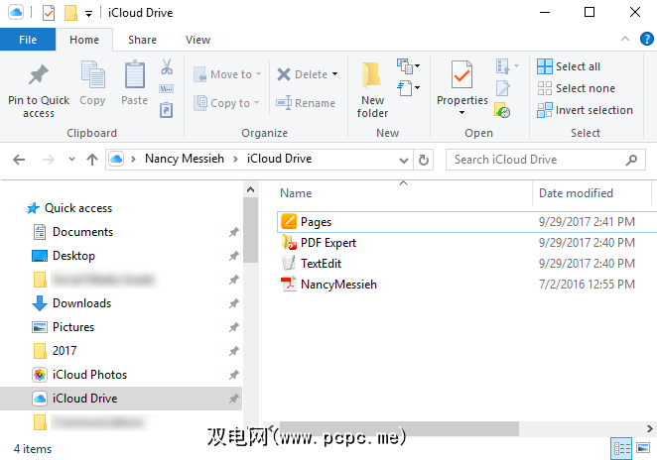Customize Quick Access Toolbar dropdown
The image size is (657, 460).
(89, 14)
